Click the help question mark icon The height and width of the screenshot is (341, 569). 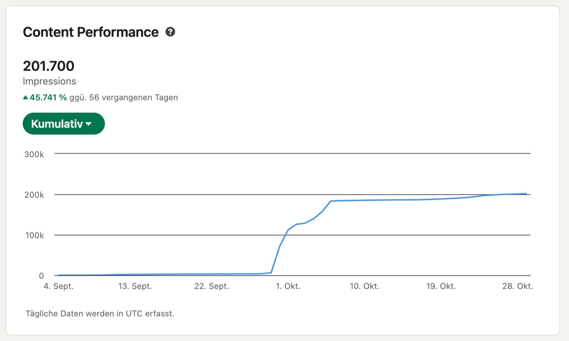click(x=170, y=32)
